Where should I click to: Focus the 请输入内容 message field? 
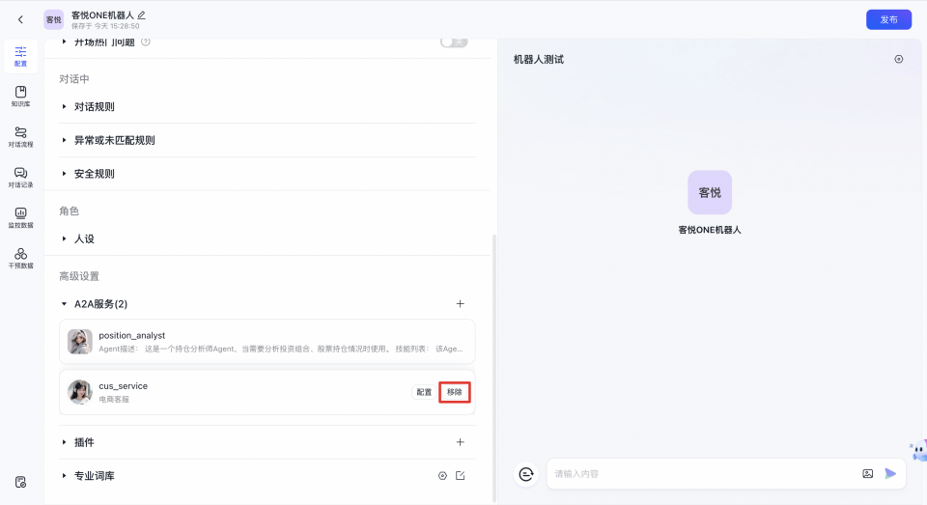704,474
